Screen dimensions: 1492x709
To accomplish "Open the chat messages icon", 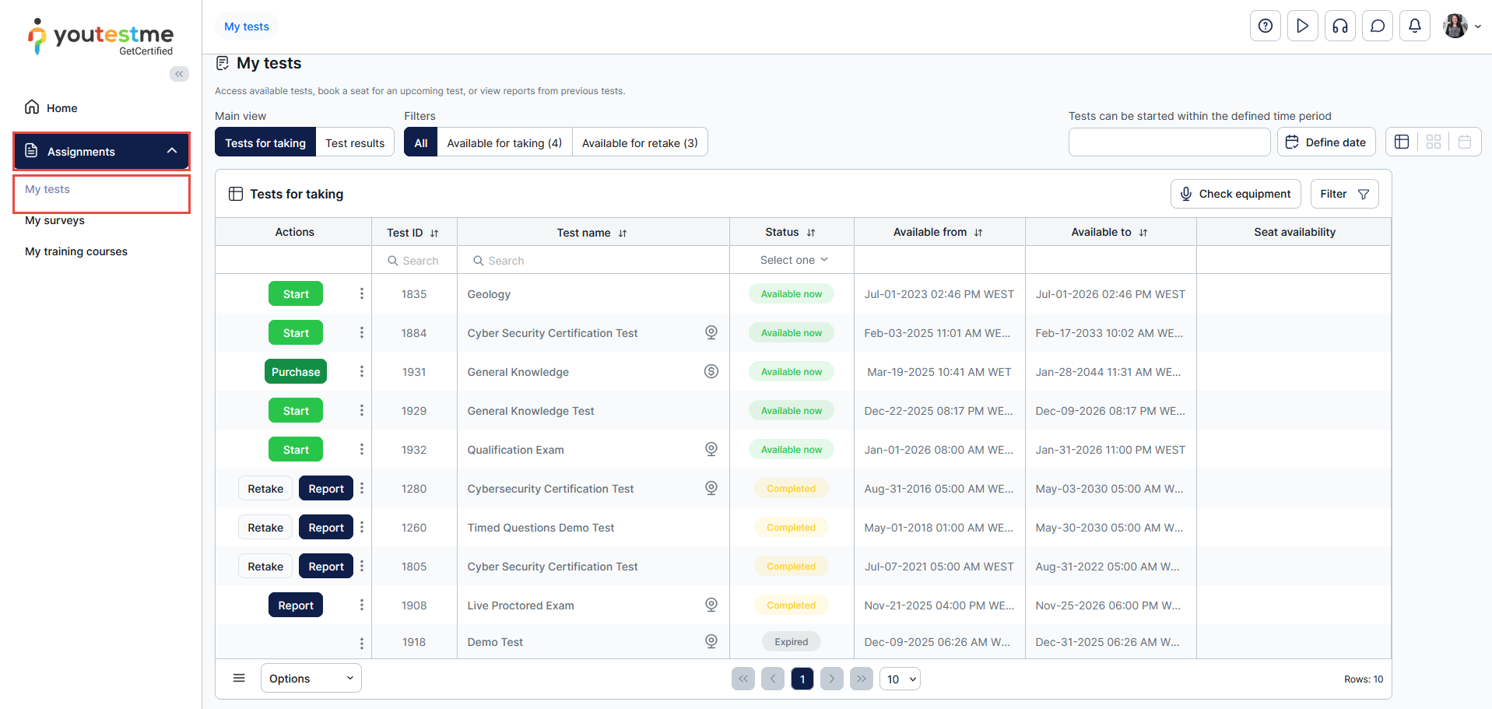I will 1377,26.
